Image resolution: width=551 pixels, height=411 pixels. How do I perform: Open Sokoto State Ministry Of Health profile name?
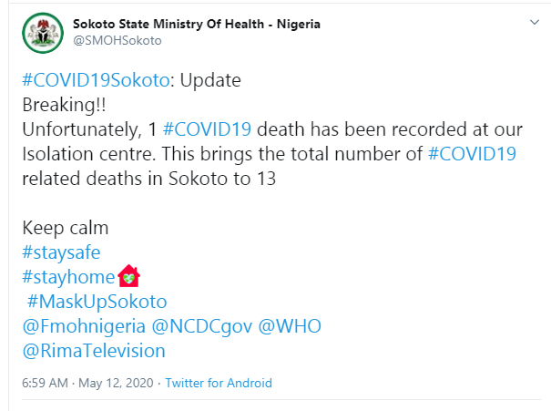[197, 24]
